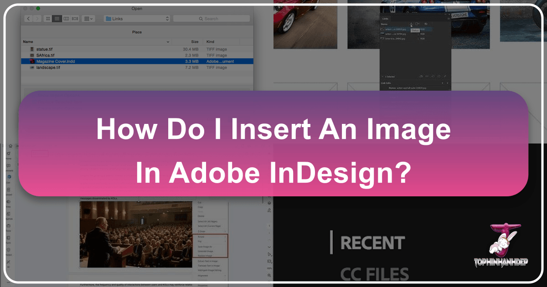This screenshot has width=547, height=287.
Task: Click the back arrow in the Open dialog
Action: click(28, 18)
